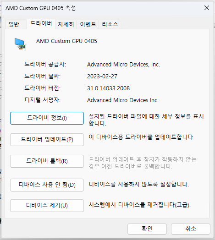Click description text for driver file details
This screenshot has height=240, width=215.
click(146, 120)
